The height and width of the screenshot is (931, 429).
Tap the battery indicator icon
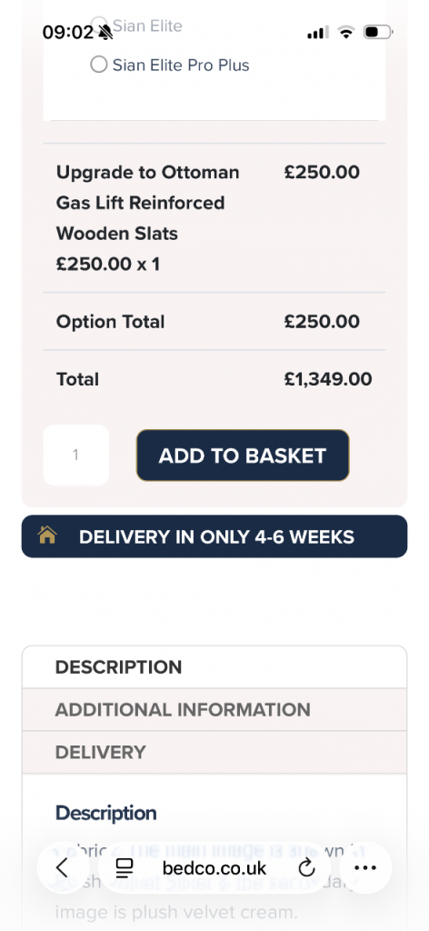[x=378, y=32]
